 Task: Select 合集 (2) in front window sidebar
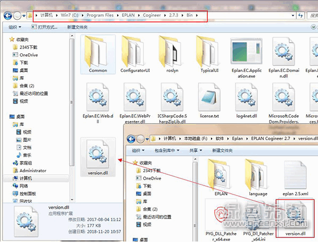point(147,209)
